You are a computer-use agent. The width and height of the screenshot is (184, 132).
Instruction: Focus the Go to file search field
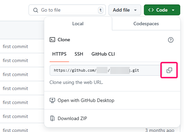click(67, 10)
